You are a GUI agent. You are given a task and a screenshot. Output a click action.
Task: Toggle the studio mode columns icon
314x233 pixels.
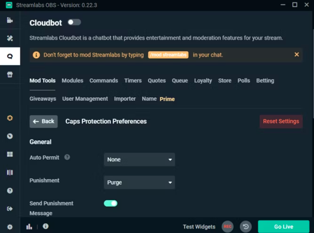click(10, 172)
